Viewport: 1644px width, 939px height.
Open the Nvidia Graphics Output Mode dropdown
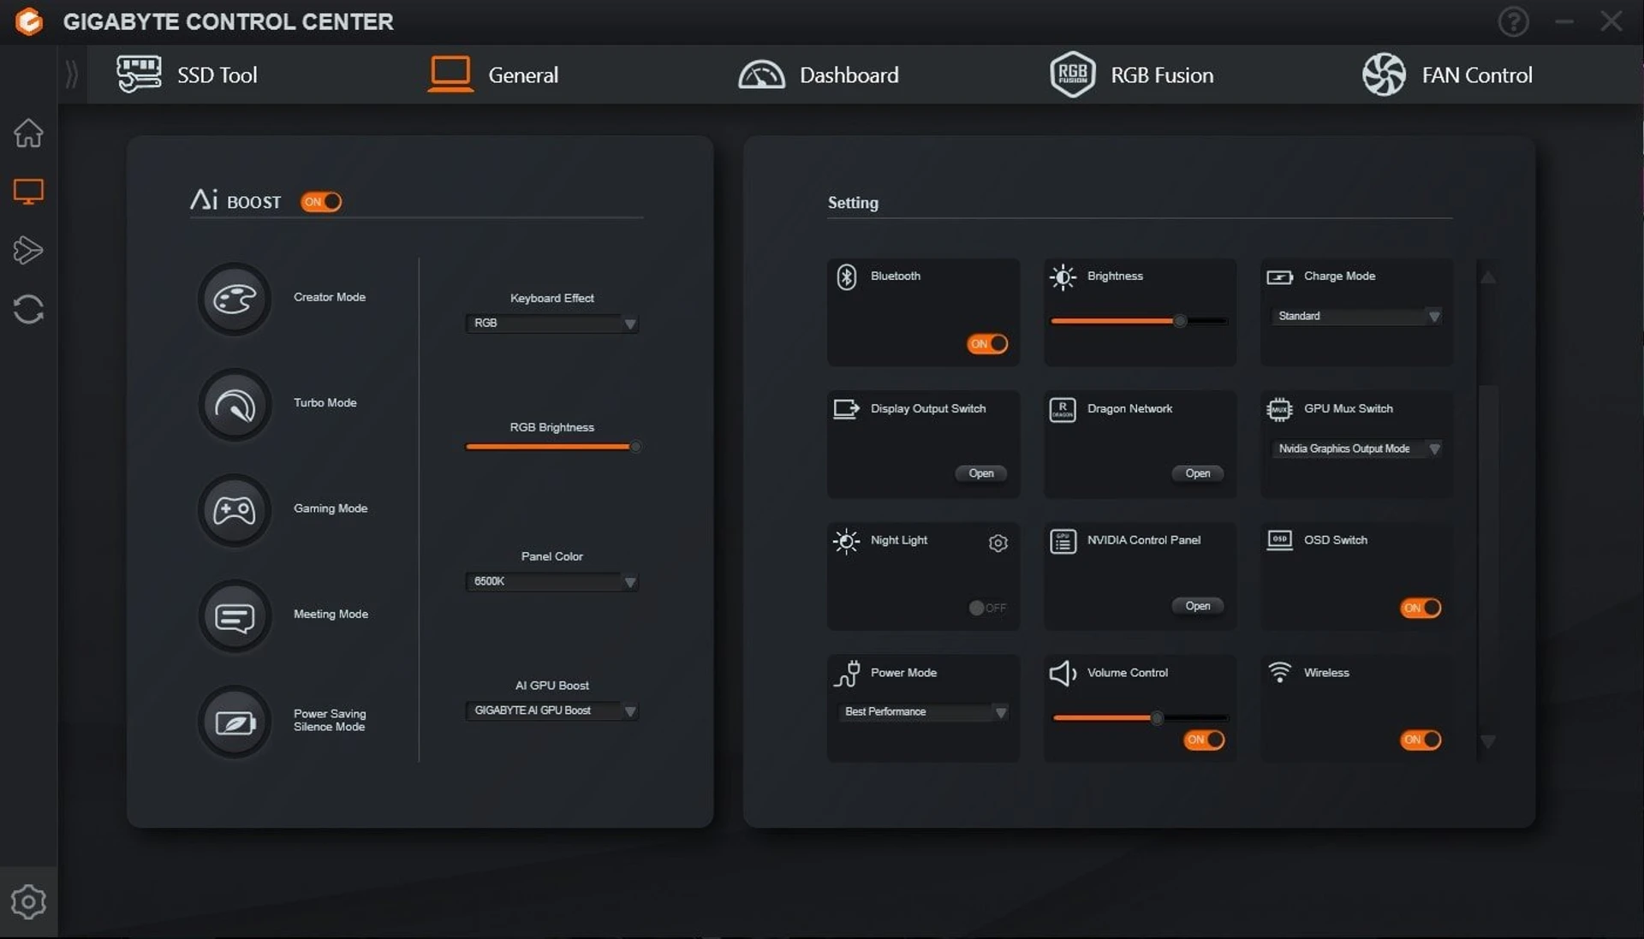(1356, 449)
